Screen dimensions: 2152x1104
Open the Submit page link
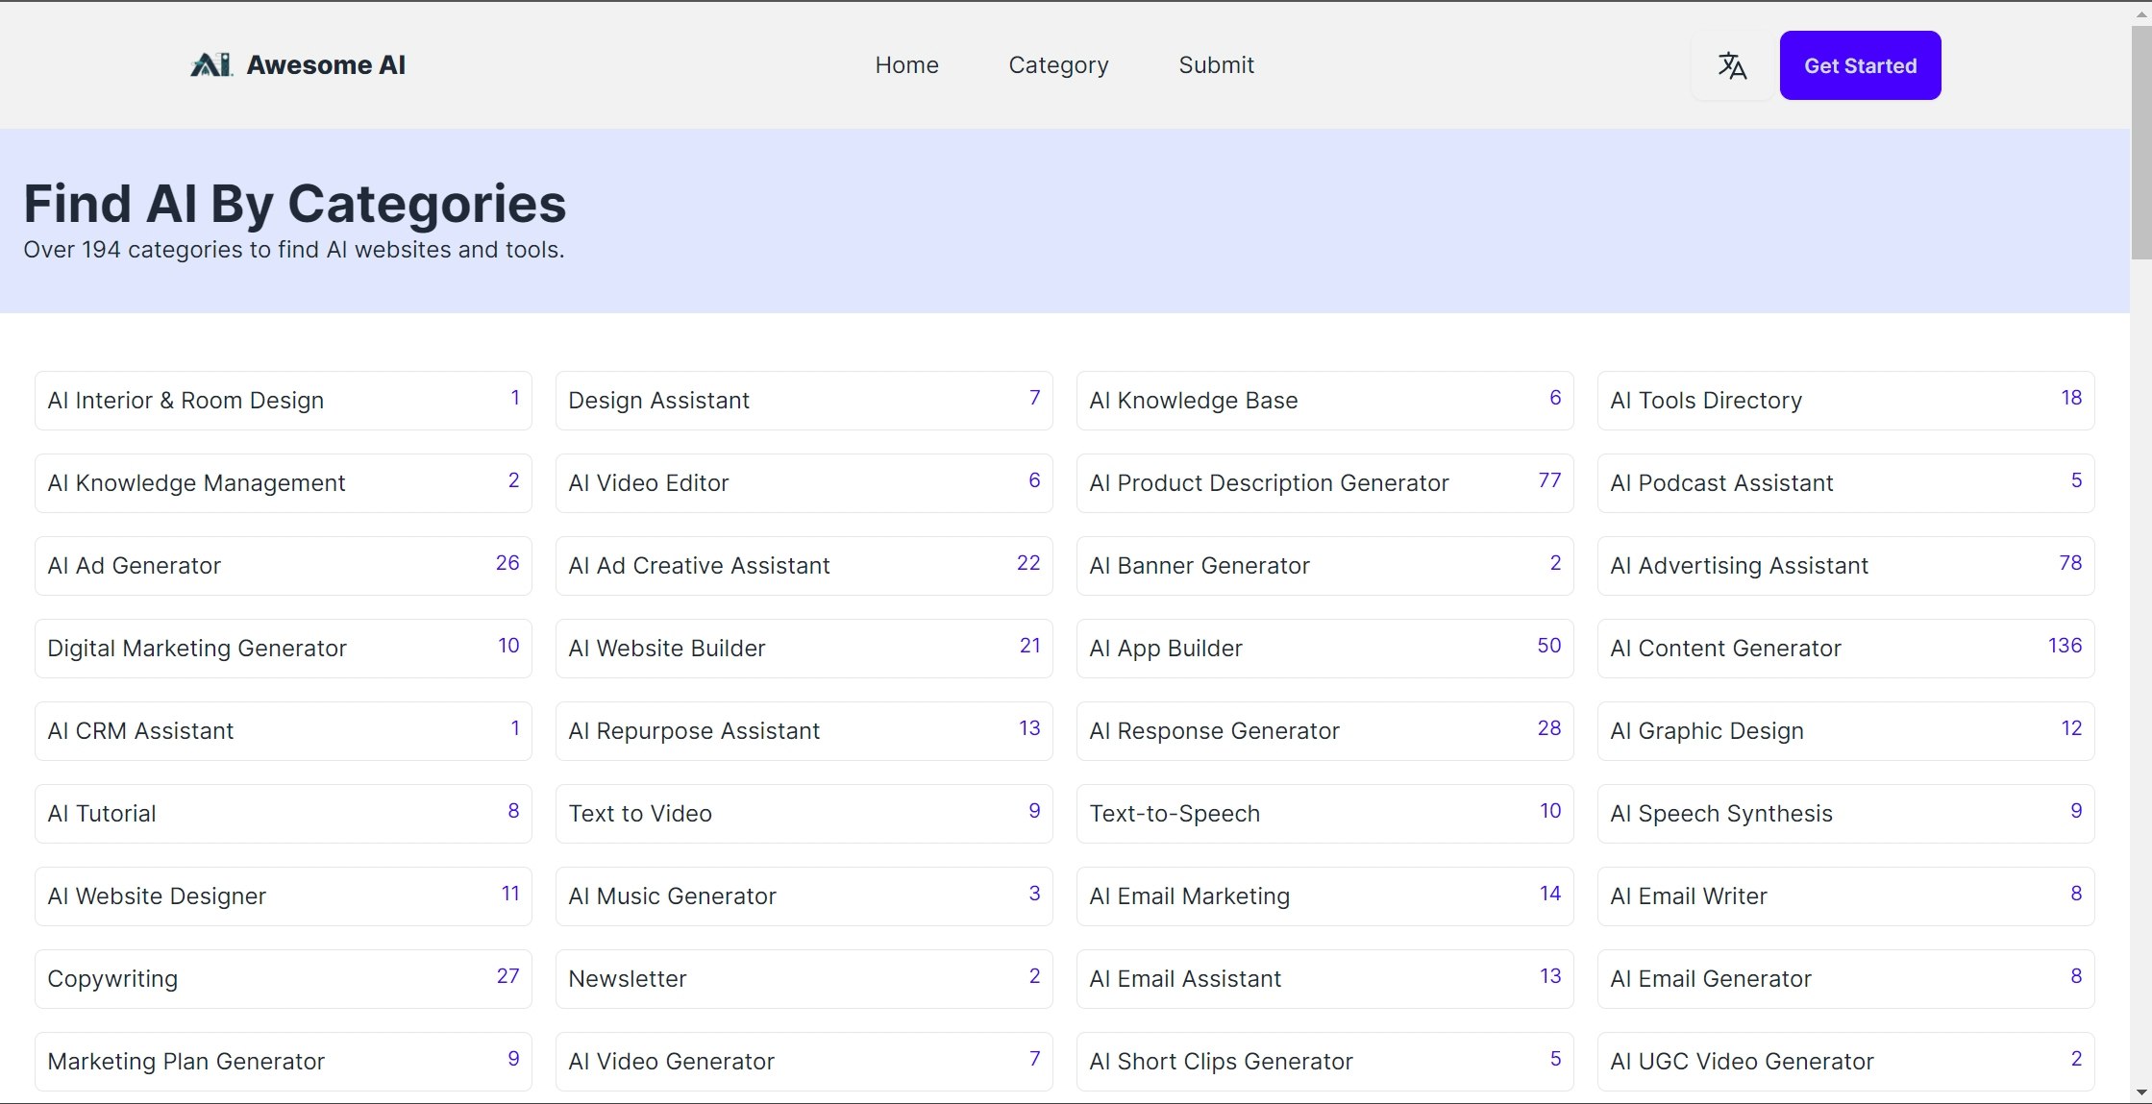pyautogui.click(x=1216, y=65)
